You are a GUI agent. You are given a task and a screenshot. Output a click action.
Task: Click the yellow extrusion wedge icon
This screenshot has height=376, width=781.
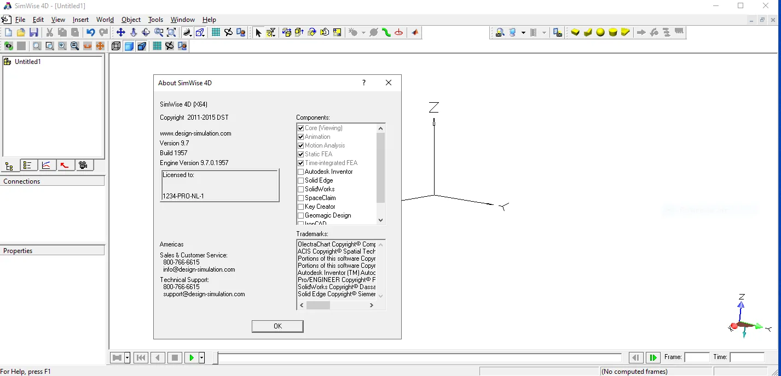(588, 32)
